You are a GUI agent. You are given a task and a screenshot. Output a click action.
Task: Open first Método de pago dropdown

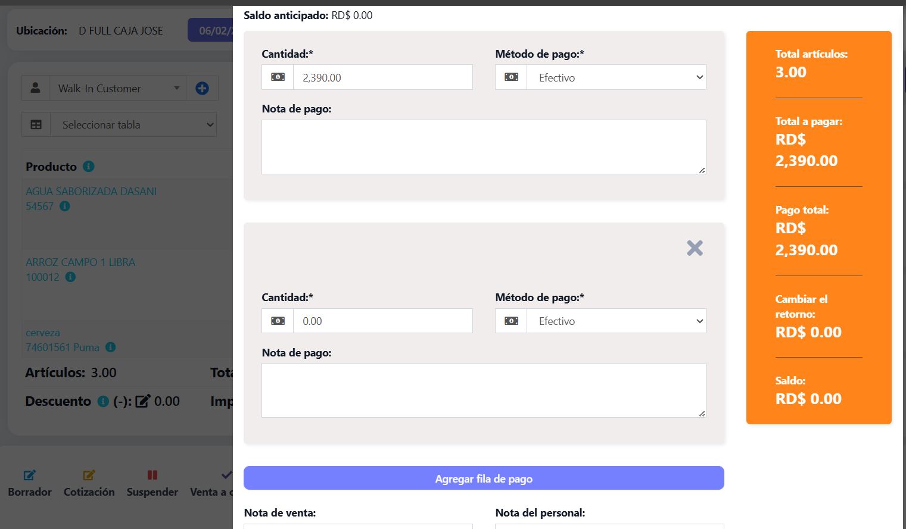point(617,77)
